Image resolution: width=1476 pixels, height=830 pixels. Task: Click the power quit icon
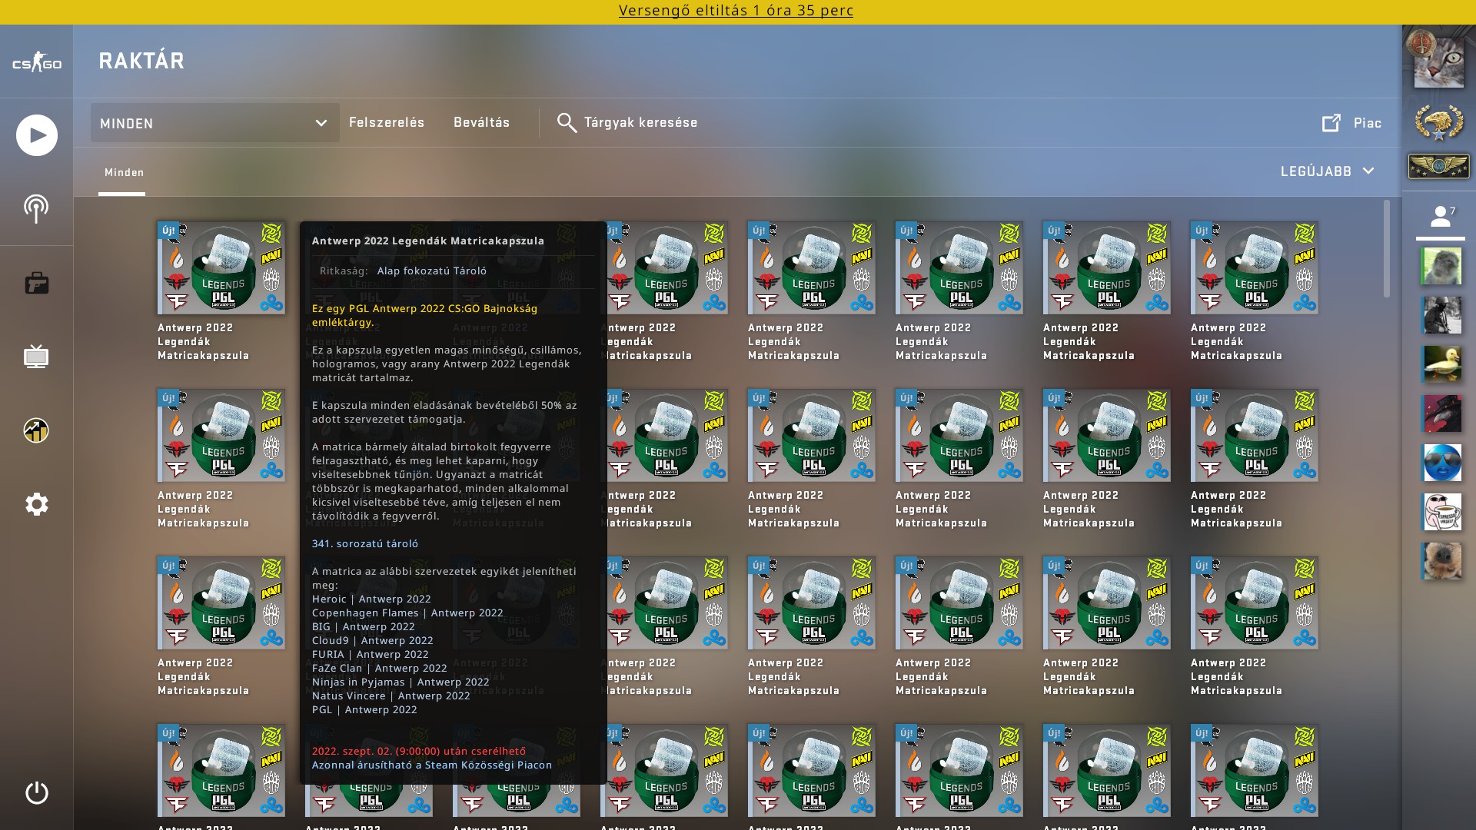pyautogui.click(x=36, y=792)
